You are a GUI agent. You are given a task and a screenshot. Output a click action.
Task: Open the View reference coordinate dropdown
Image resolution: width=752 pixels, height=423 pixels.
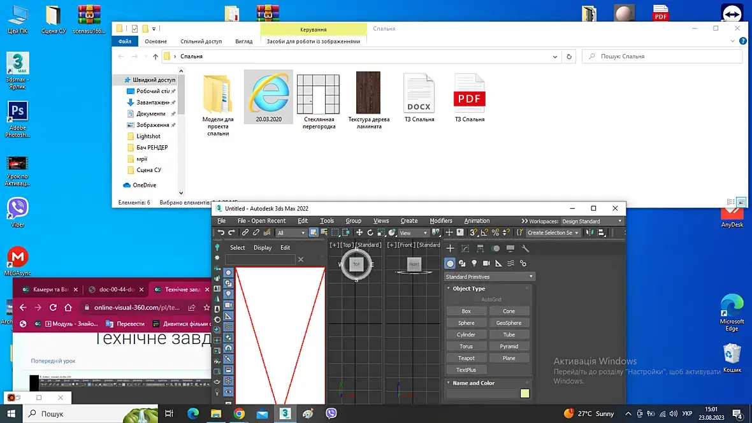click(414, 233)
